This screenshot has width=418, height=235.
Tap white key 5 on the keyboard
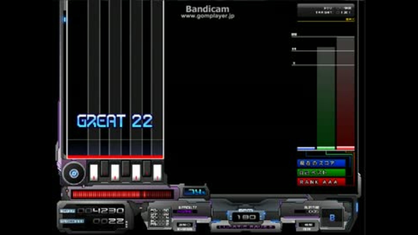click(136, 173)
